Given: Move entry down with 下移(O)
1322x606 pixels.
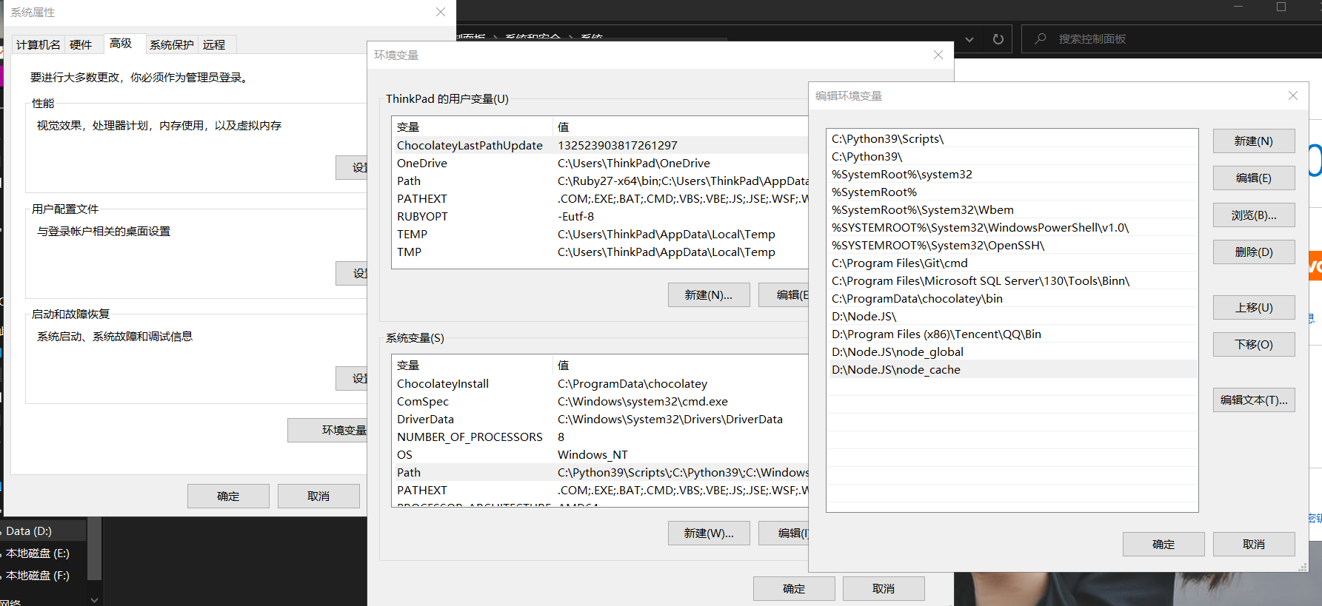Looking at the screenshot, I should click(x=1254, y=344).
